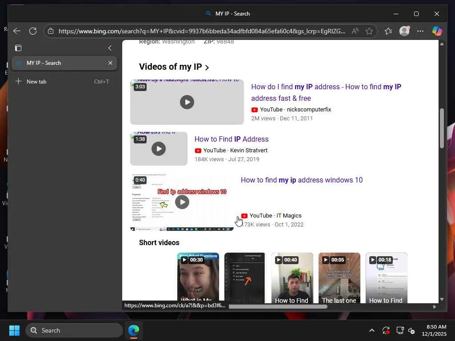Open How do I find my IP address link

coord(326,92)
